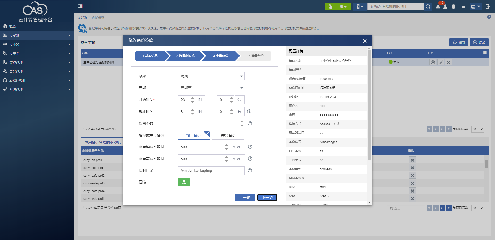This screenshot has height=240, width=495.
Task: Go to next page of VM list
Action: [442, 208]
